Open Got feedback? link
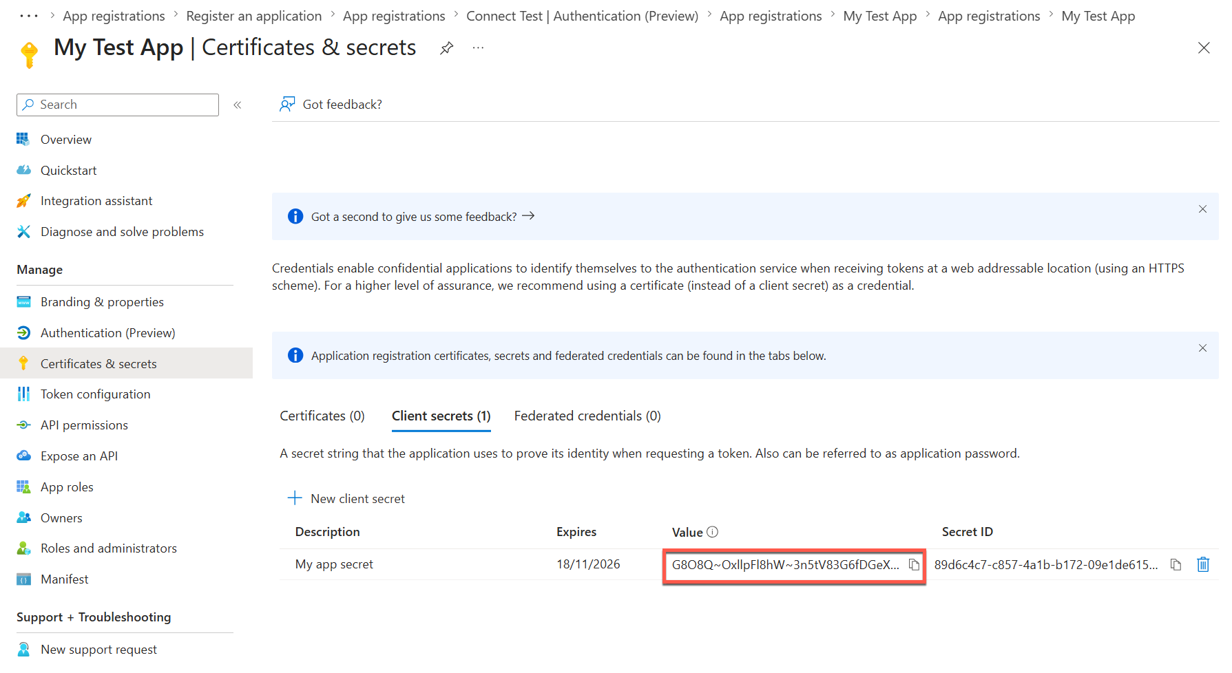 [x=342, y=105]
